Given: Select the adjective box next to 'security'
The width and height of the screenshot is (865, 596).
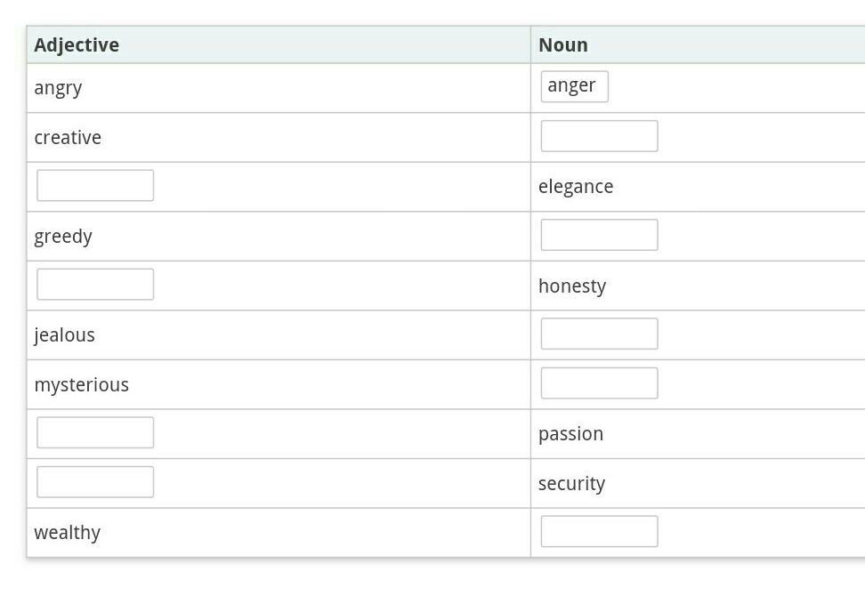Looking at the screenshot, I should (x=95, y=482).
